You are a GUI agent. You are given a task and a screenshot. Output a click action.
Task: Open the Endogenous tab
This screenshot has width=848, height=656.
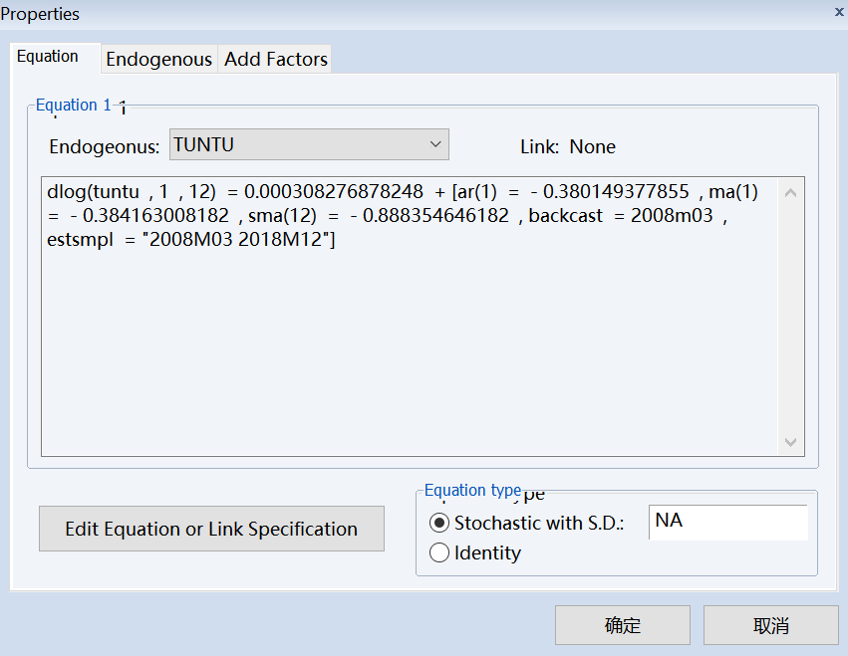158,60
